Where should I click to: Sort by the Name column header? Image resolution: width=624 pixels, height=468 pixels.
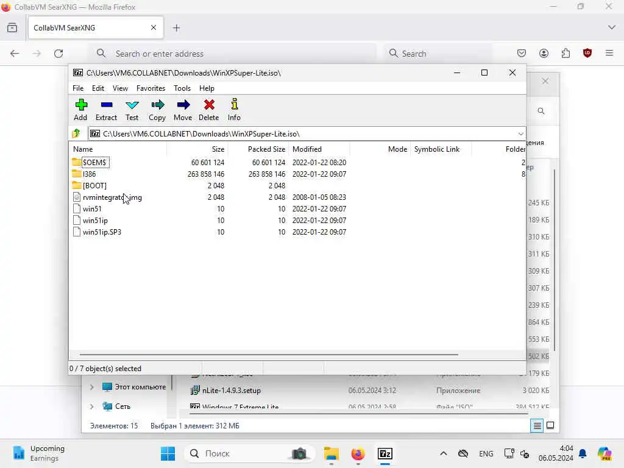click(x=119, y=149)
